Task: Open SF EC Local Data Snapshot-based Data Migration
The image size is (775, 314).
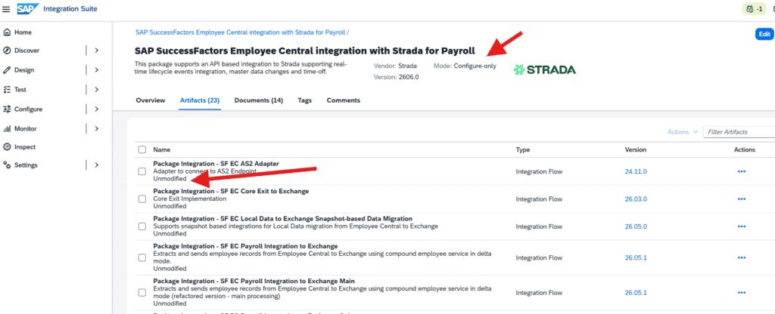Action: pyautogui.click(x=283, y=218)
